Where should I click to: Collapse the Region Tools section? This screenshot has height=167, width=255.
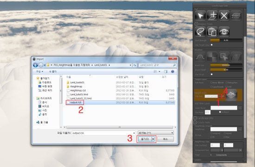click(x=196, y=24)
